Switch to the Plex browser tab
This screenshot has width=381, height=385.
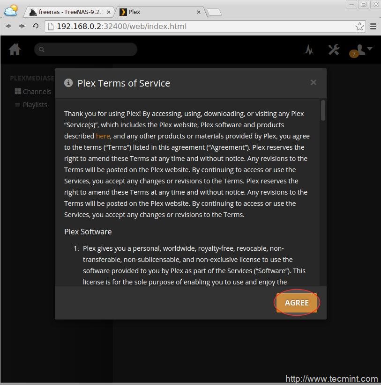click(160, 12)
